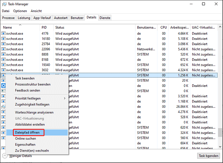This screenshot has width=223, height=163.
Task: Collapse view with Weniger Details arrow icon
Action: pyautogui.click(x=5, y=156)
